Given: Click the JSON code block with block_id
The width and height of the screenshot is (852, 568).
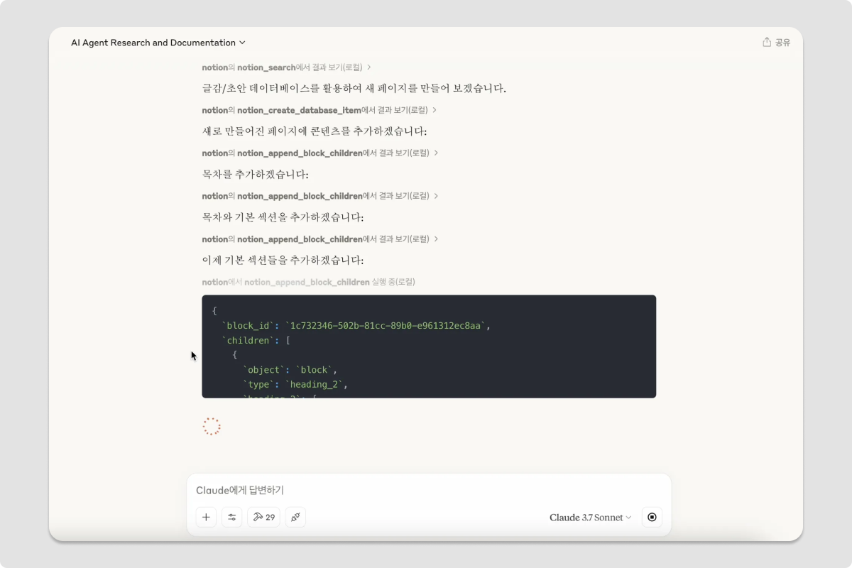Looking at the screenshot, I should 429,346.
